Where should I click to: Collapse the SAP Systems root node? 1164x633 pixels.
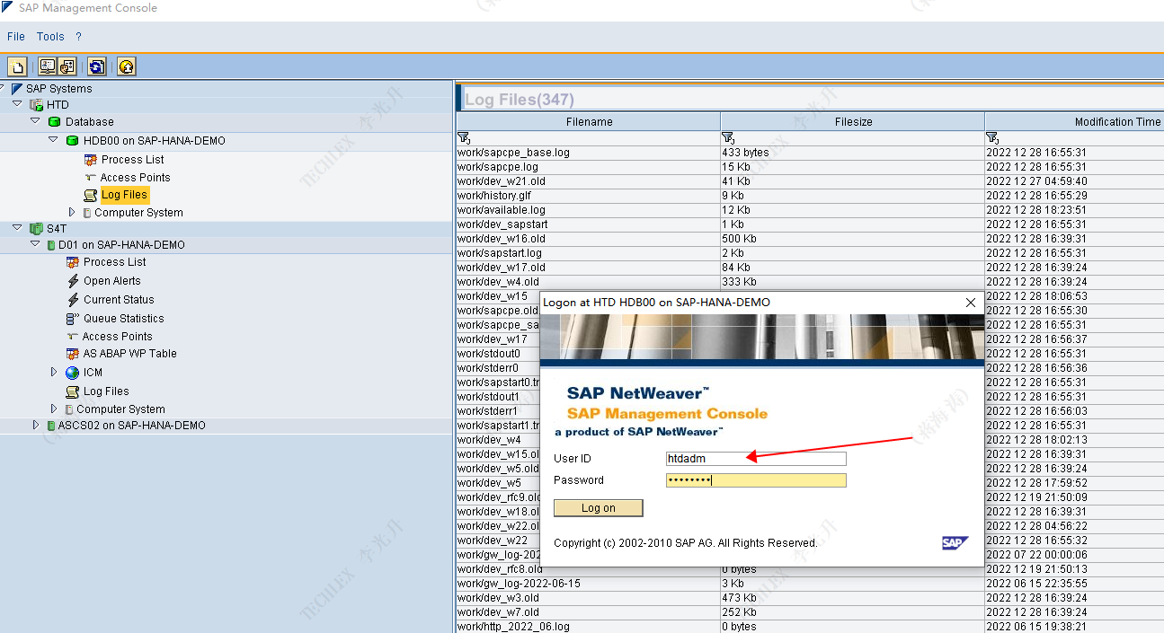pos(3,88)
